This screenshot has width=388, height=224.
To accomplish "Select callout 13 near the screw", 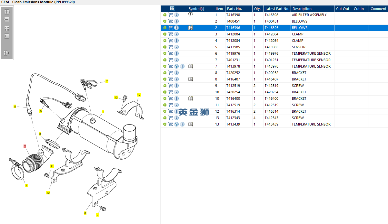I will [116, 97].
